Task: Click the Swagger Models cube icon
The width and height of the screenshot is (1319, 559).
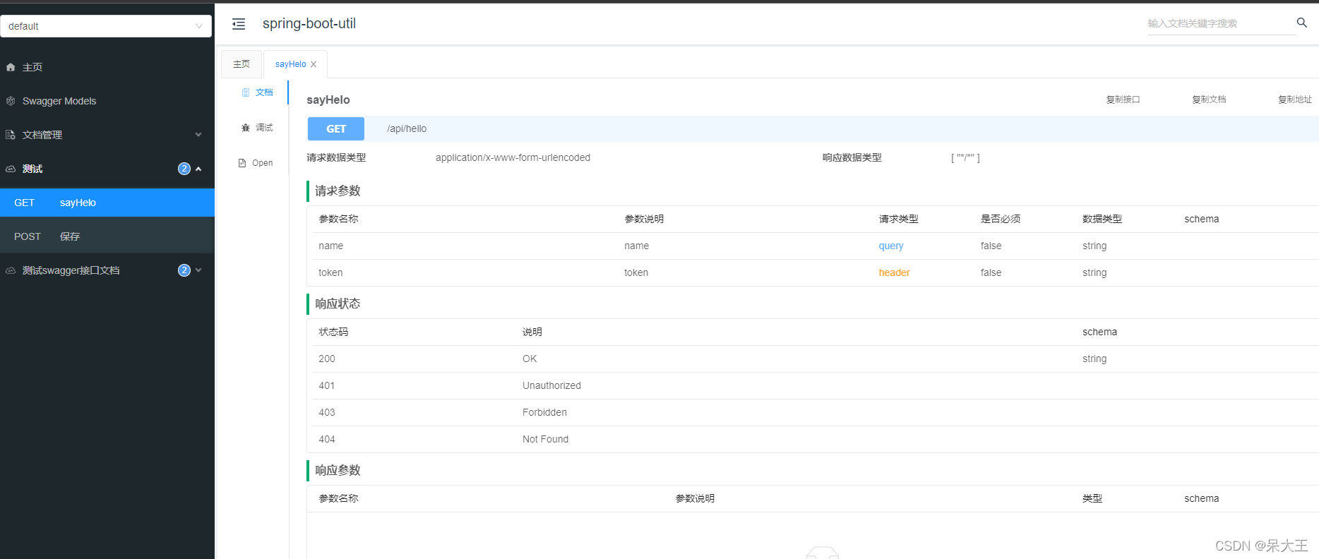Action: click(11, 101)
